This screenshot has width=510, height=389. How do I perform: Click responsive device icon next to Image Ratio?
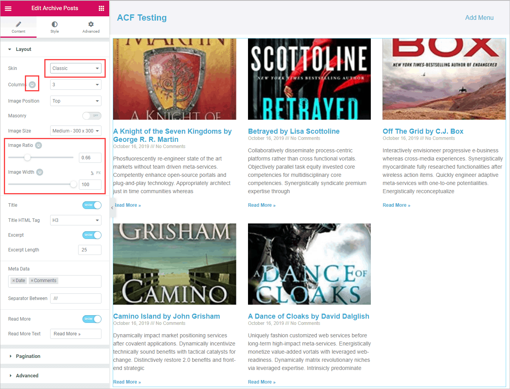tap(38, 145)
